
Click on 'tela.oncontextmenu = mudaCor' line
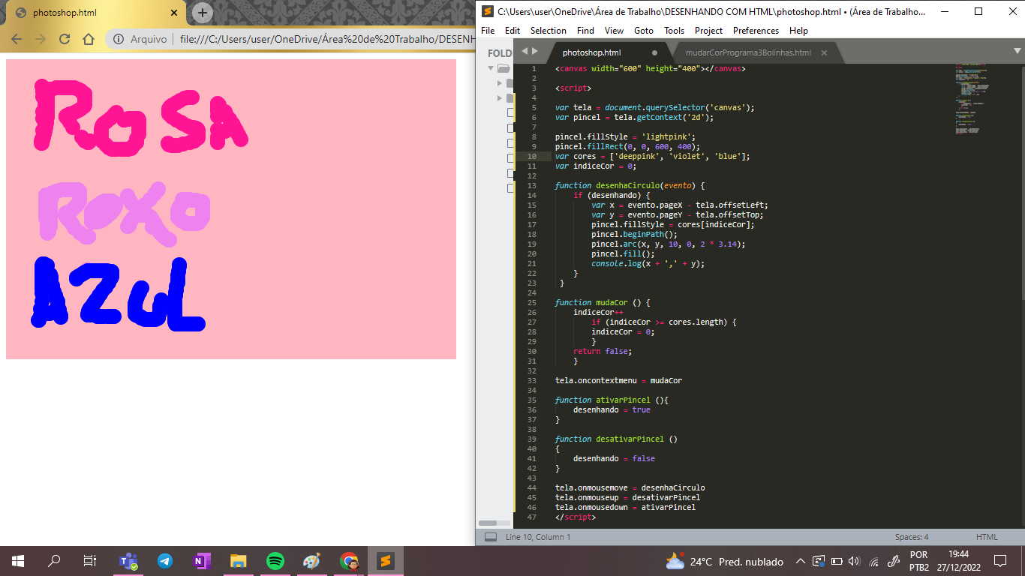pyautogui.click(x=618, y=380)
